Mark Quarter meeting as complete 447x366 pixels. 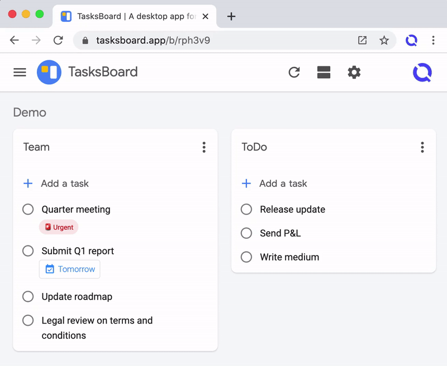[28, 209]
